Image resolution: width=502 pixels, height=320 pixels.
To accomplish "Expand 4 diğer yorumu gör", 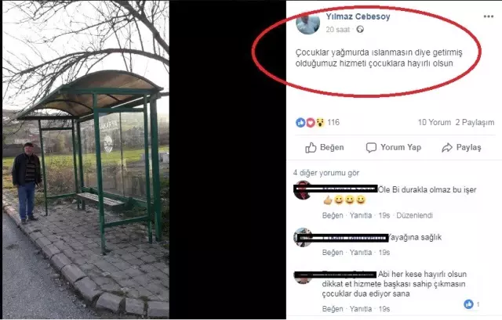I will 326,173.
